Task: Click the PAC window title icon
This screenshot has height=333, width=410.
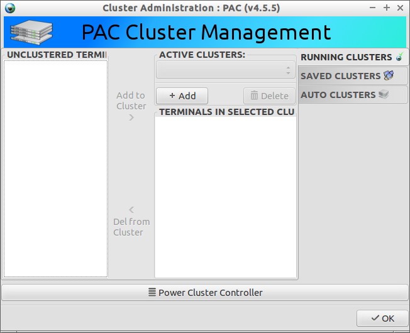Action: [10, 8]
